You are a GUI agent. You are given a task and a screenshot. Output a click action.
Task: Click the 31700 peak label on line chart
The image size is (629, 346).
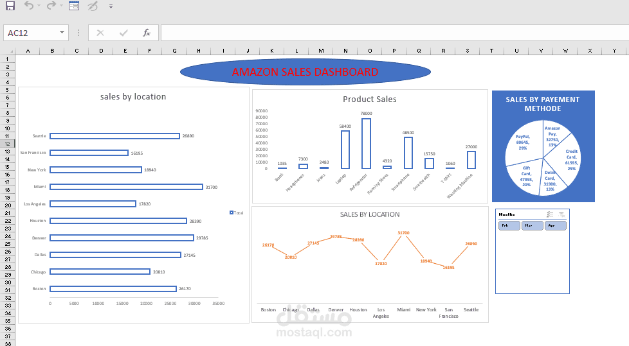click(403, 232)
